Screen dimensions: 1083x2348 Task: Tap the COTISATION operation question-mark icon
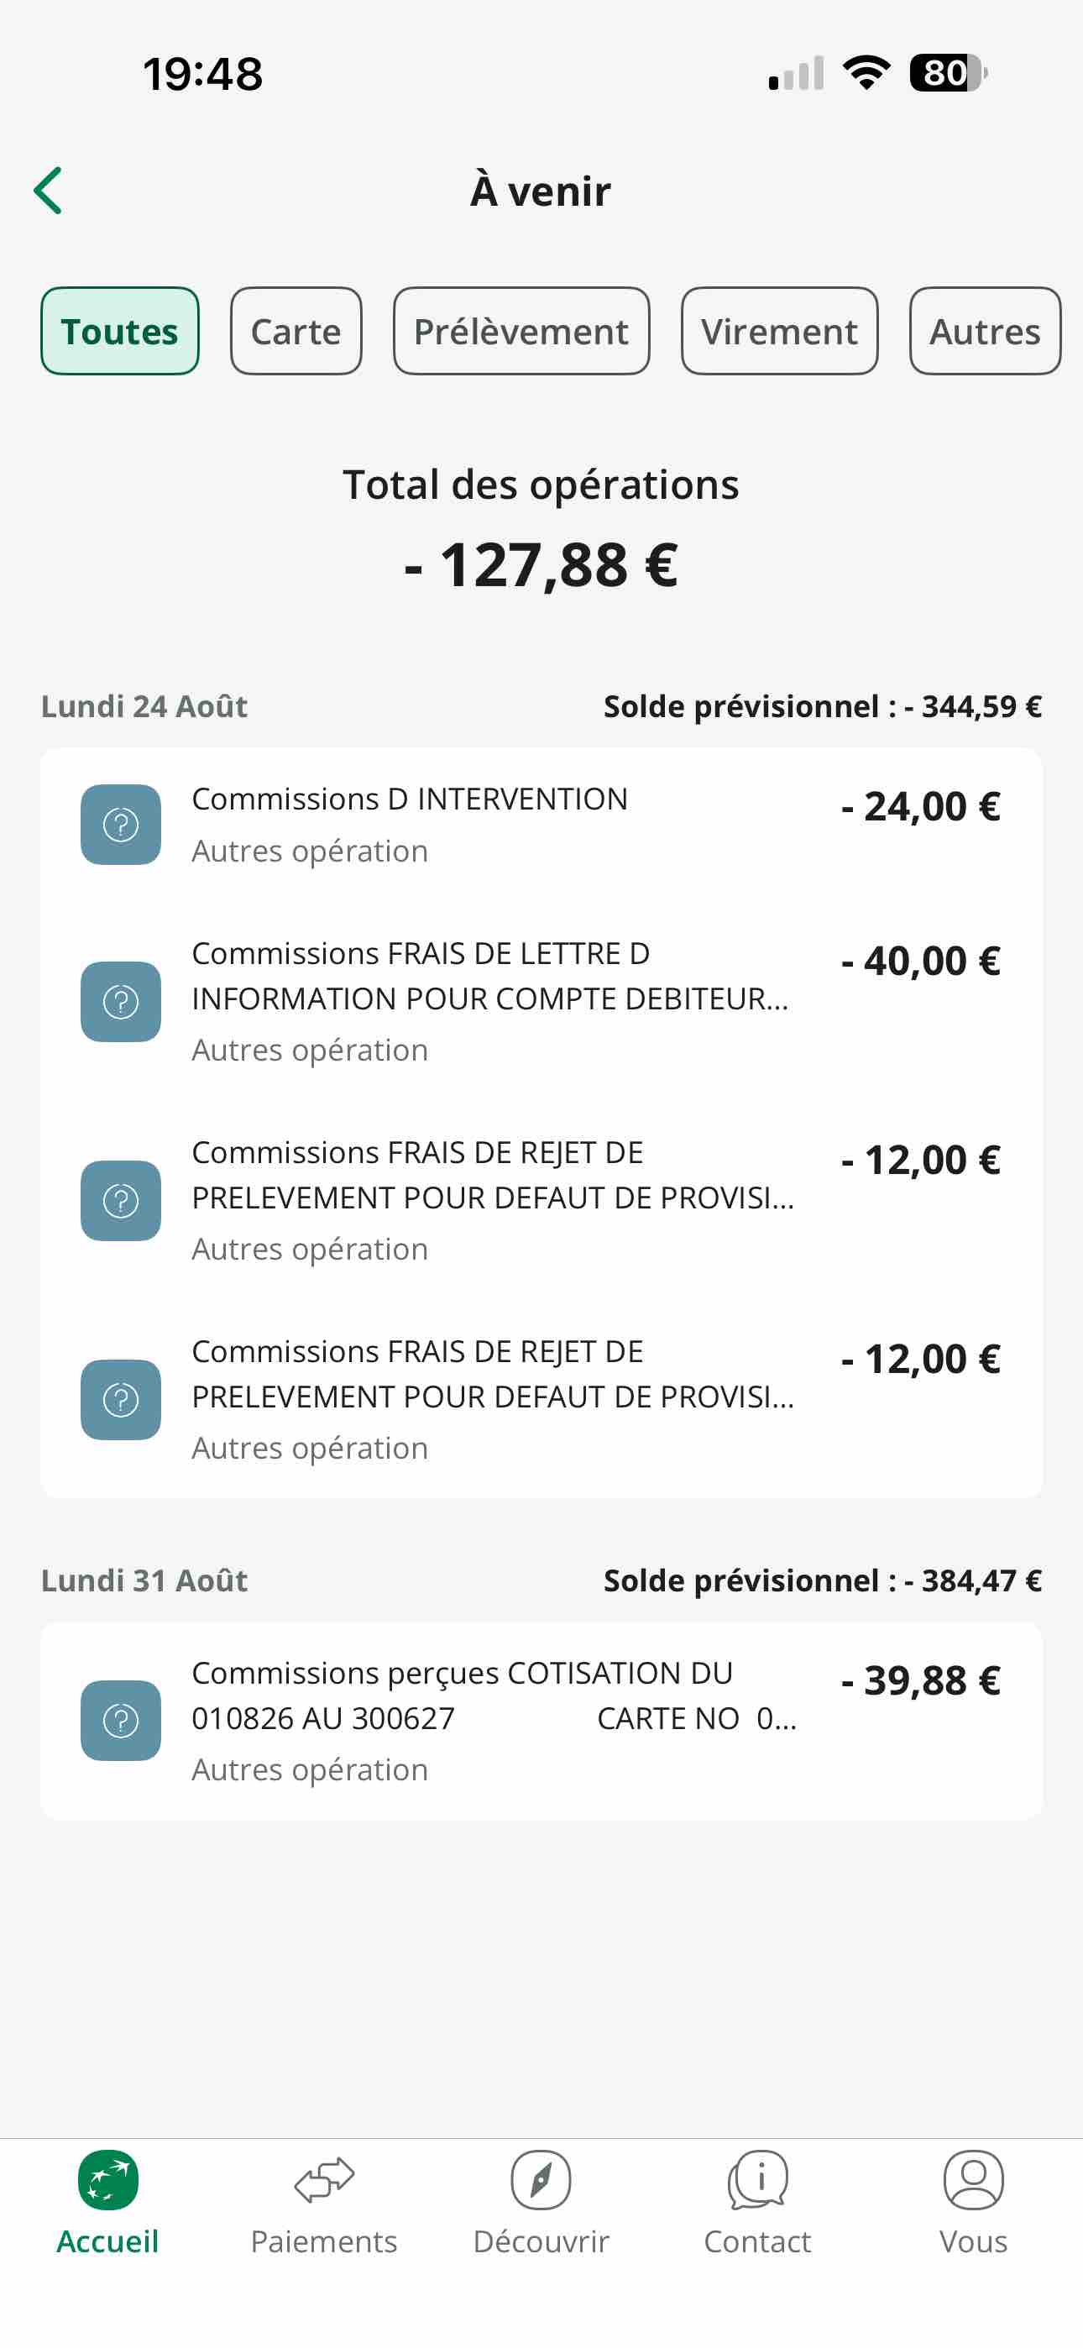pos(120,1721)
